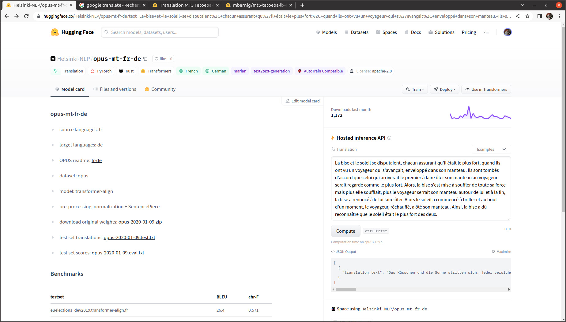This screenshot has height=322, width=566.
Task: Click the apache-2.0 license tag
Action: (x=371, y=71)
